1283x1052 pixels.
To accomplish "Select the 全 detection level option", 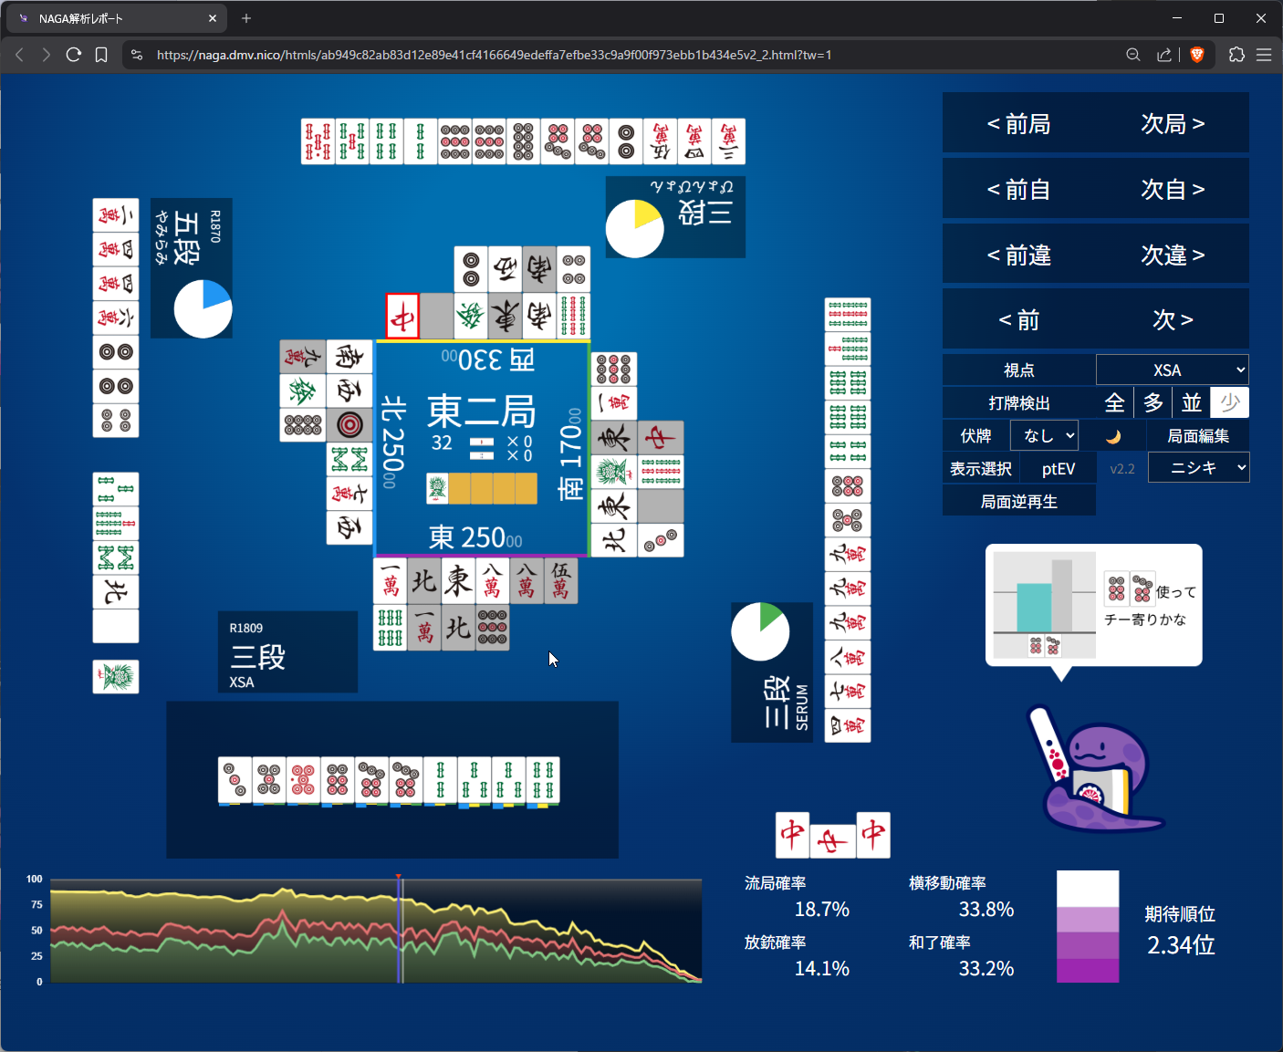I will click(1115, 402).
